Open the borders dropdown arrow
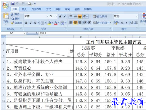Image resolution: width=147 pixels, height=111 pixels. point(45,23)
